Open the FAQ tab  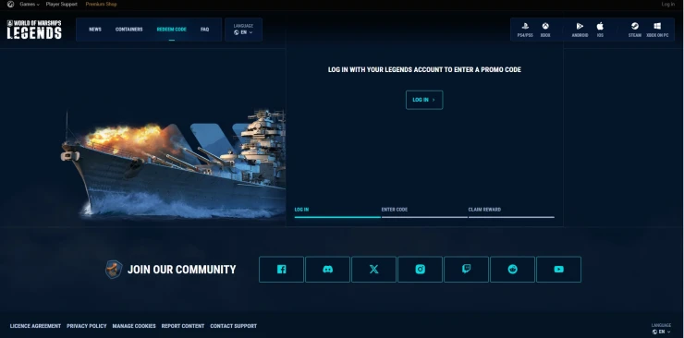204,30
